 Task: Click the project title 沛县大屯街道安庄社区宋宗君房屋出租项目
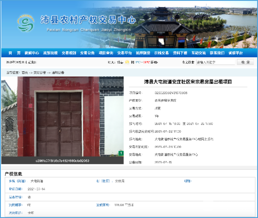[x=188, y=82]
